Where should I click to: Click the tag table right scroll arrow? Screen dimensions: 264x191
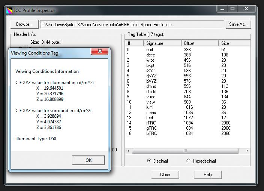[247, 151]
